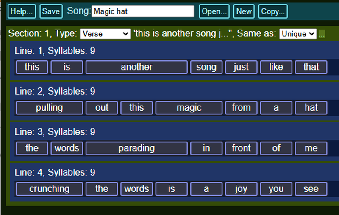Create a new song with the New button
This screenshot has width=339, height=215.
pos(244,11)
